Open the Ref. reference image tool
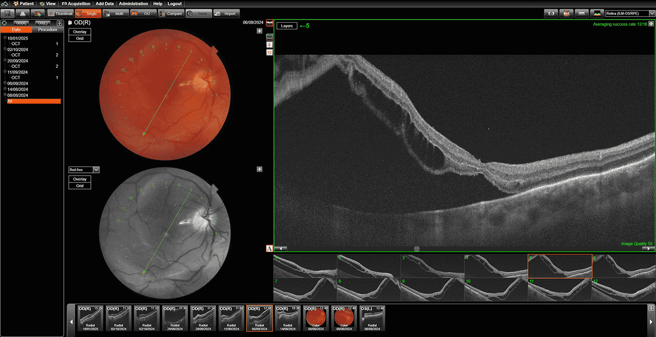656x337 pixels. tap(566, 14)
